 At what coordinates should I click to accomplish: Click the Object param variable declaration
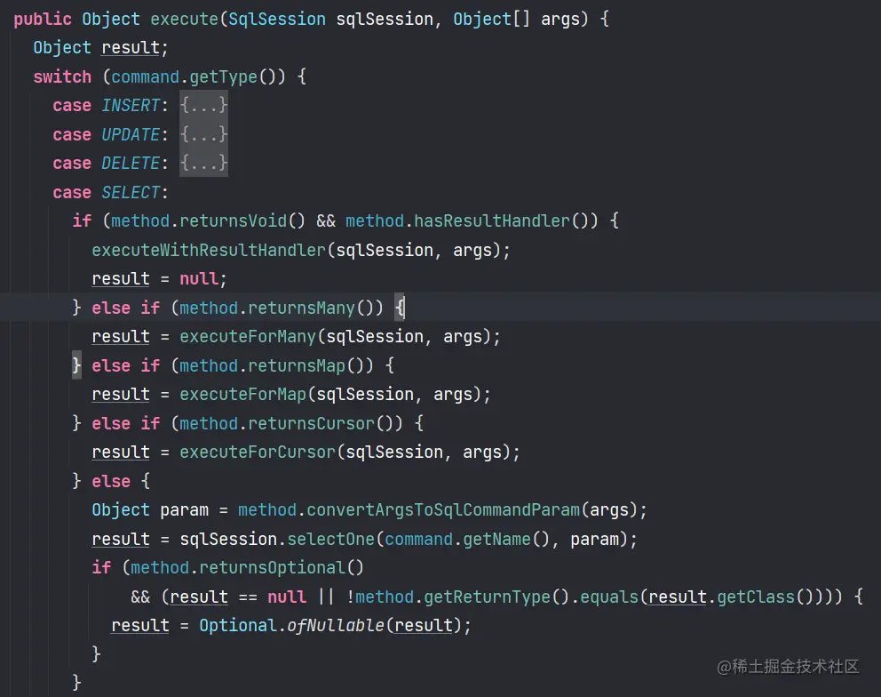point(150,510)
